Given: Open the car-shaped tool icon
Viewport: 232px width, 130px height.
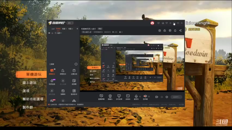Looking at the screenshot, I should 74,101.
